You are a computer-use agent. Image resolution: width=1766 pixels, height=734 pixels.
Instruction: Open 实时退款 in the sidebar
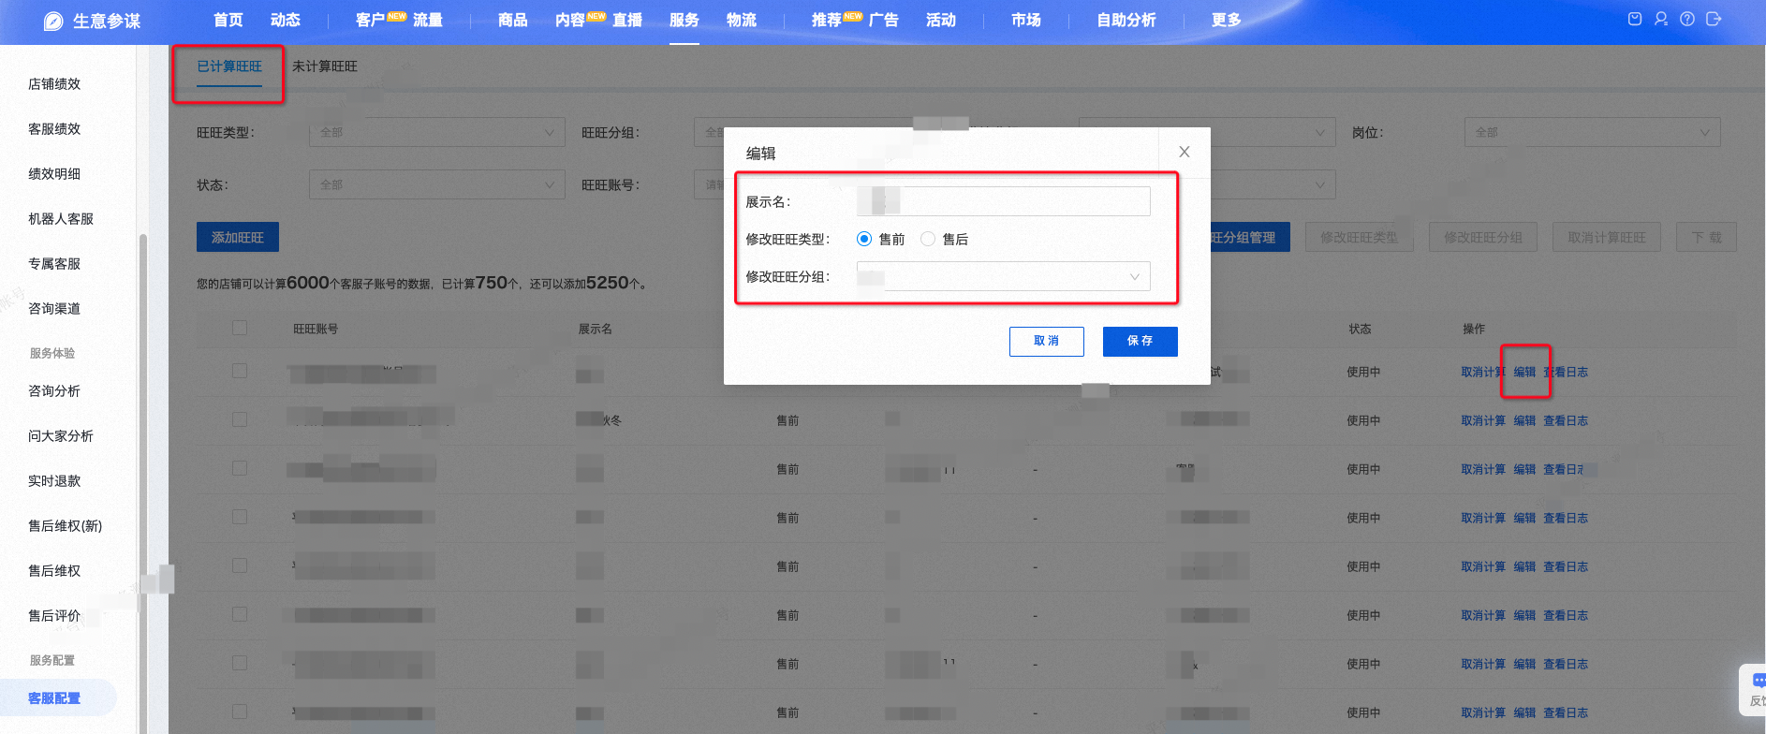coord(54,480)
